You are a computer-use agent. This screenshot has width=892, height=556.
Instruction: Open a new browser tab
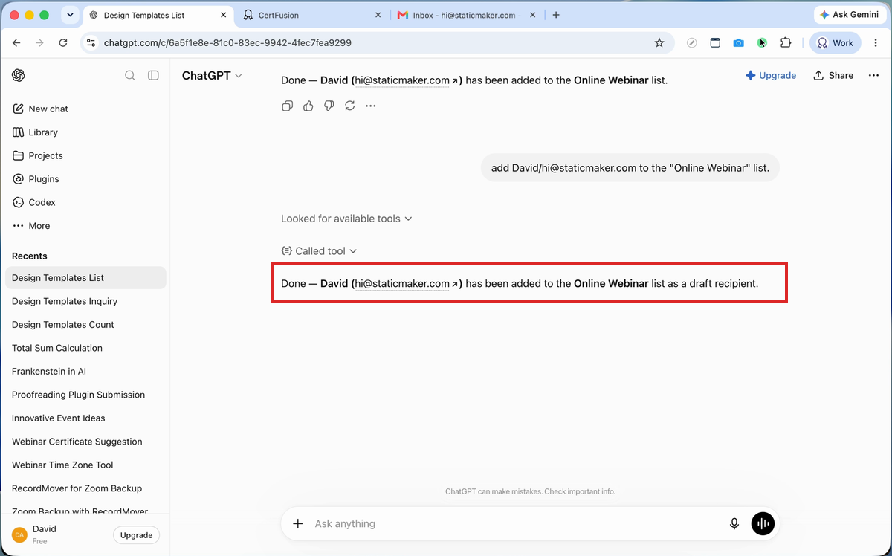(x=556, y=15)
